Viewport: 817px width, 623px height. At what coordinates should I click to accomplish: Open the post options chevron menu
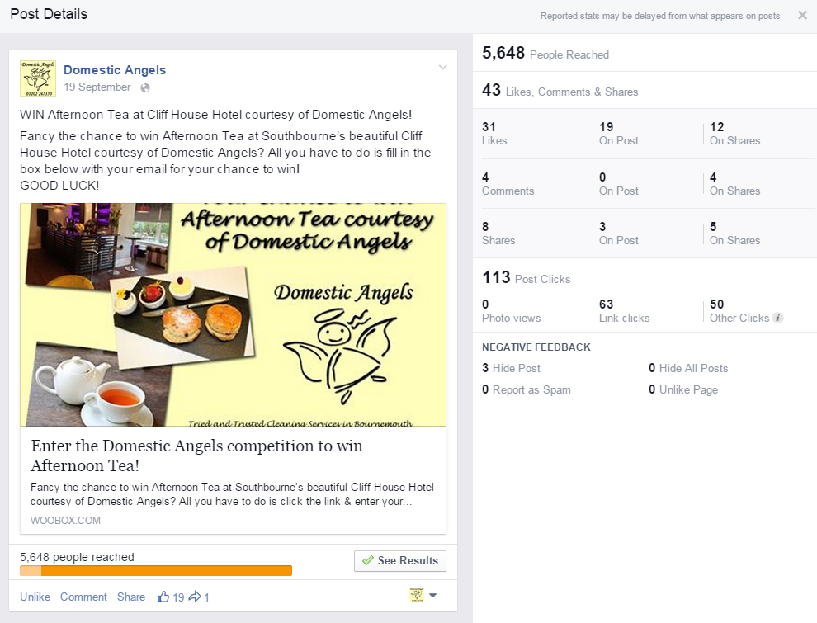pos(443,68)
